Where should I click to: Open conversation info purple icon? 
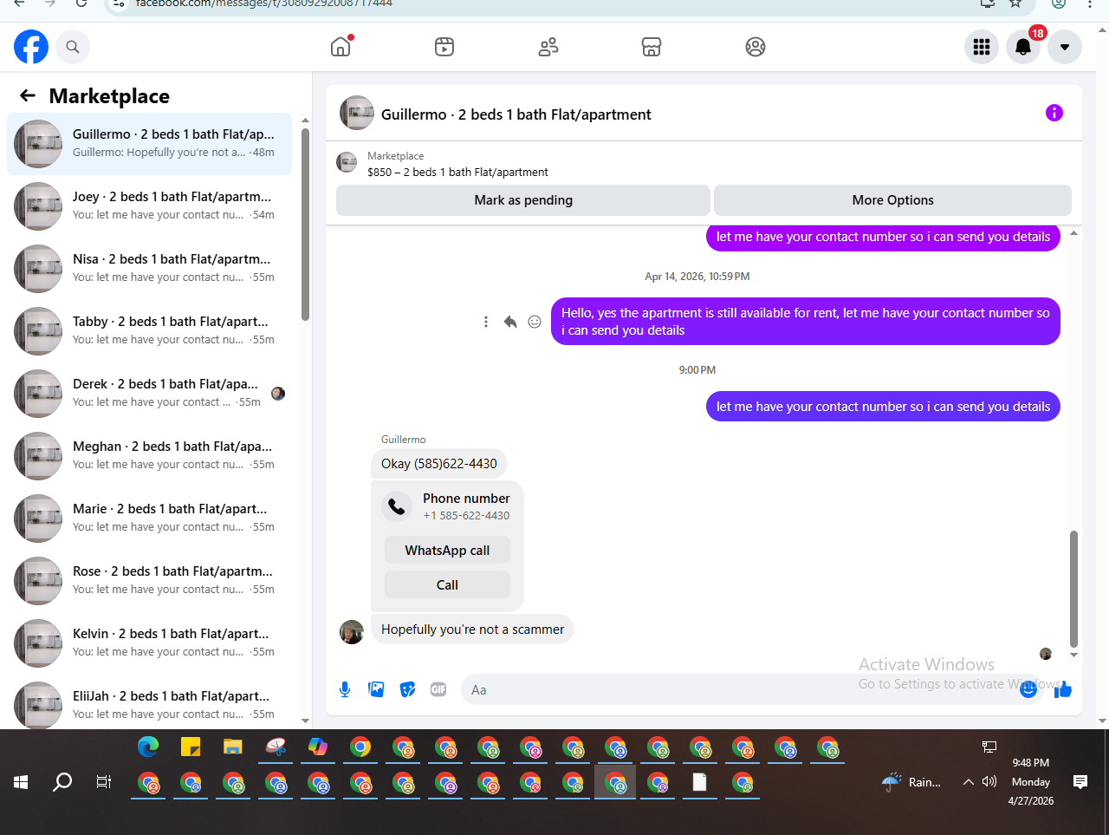(1054, 113)
